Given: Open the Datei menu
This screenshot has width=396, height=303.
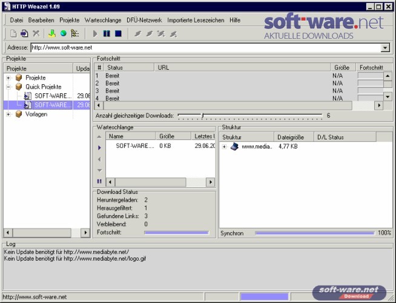Looking at the screenshot, I should tap(16, 20).
